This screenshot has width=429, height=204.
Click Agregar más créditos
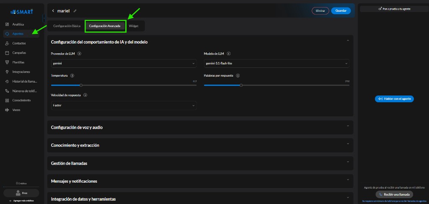pos(21,201)
